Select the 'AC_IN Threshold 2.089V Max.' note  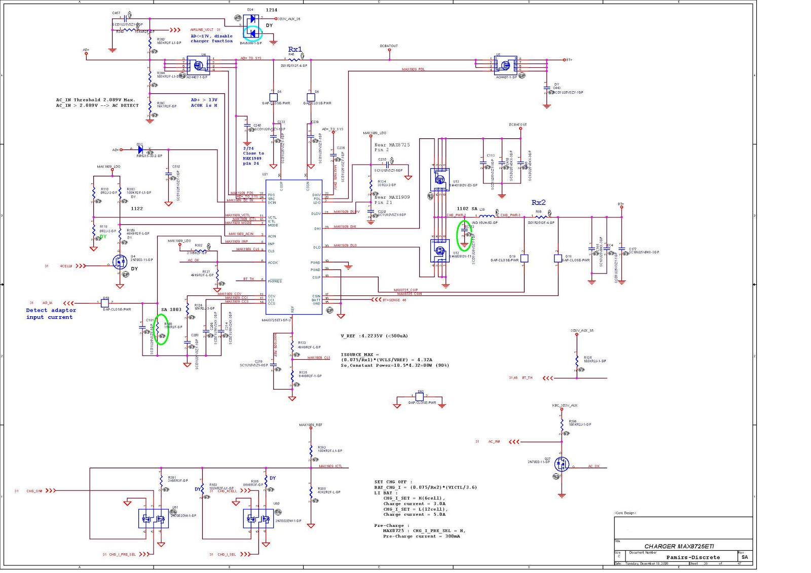96,100
